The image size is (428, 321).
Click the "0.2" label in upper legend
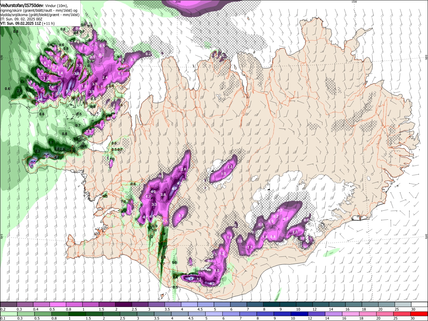tap(3, 309)
